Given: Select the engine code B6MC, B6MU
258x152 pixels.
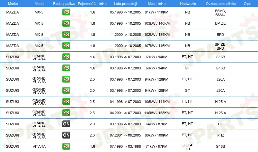Looking at the screenshot, I should [220, 13].
